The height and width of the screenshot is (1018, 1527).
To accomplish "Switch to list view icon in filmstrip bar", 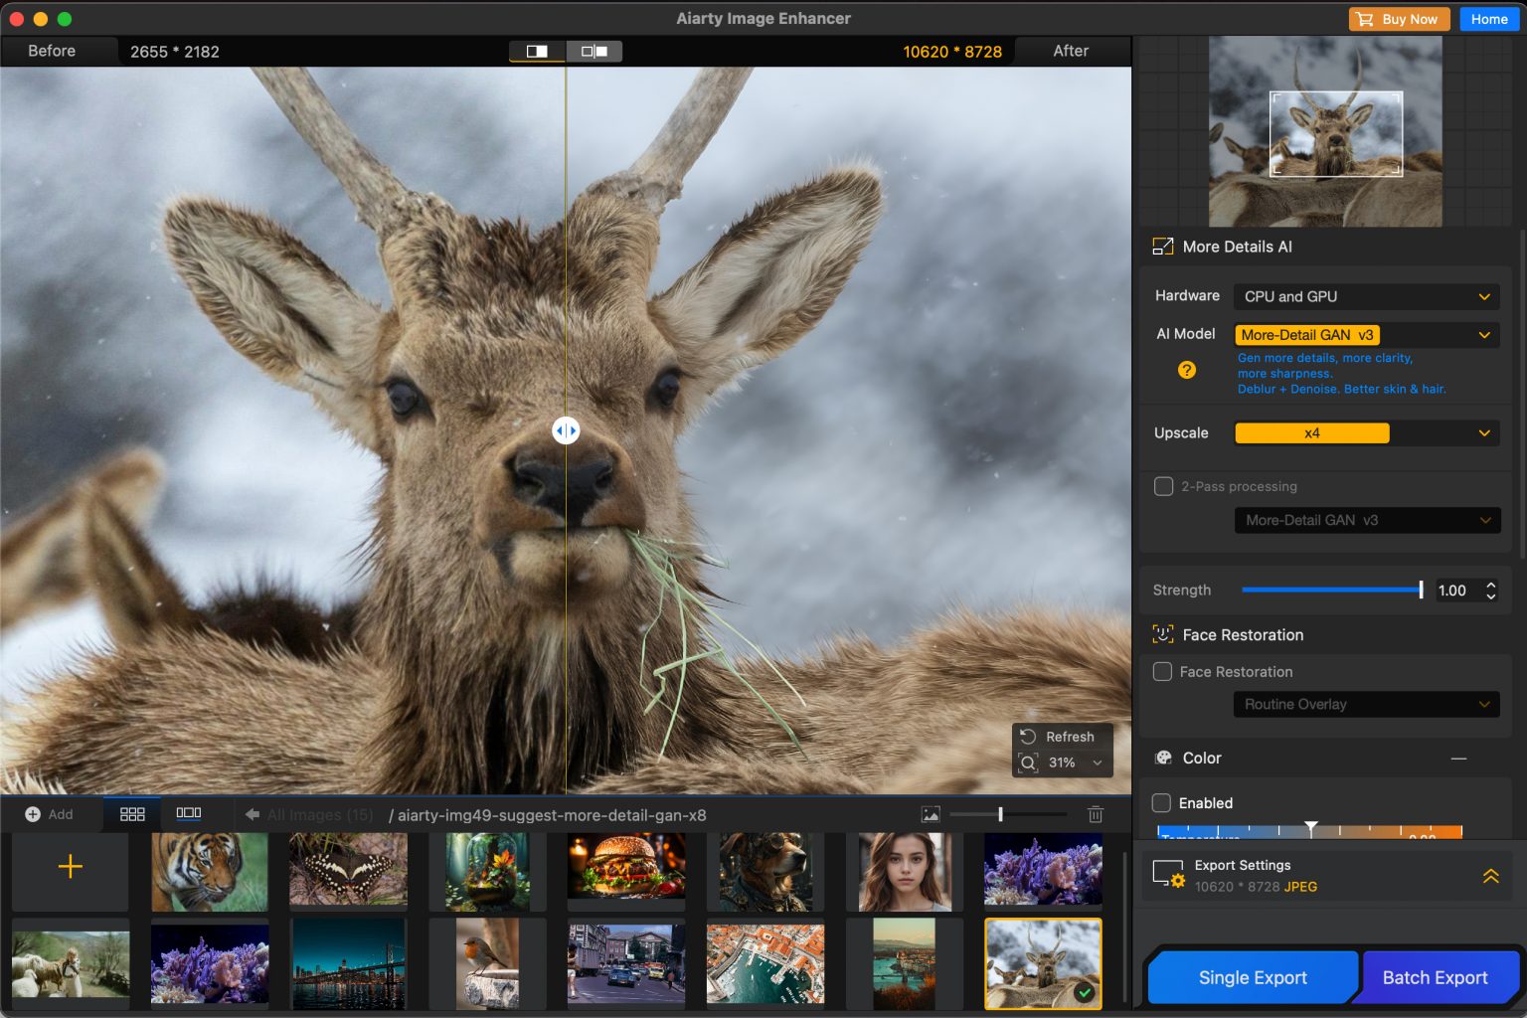I will (189, 813).
